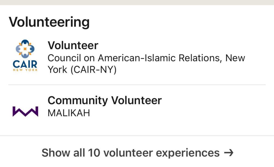This screenshot has height=167, width=274.
Task: Click the divider line between the two volunteer entries
Action: (x=137, y=85)
